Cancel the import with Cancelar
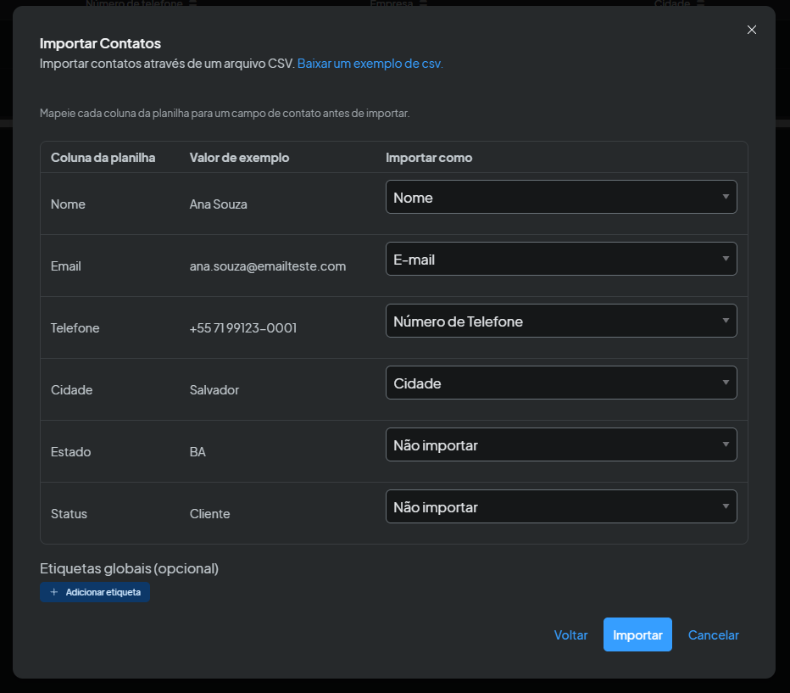 click(x=713, y=635)
